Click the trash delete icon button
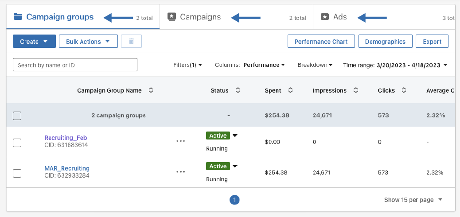This screenshot has height=217, width=460. point(131,41)
